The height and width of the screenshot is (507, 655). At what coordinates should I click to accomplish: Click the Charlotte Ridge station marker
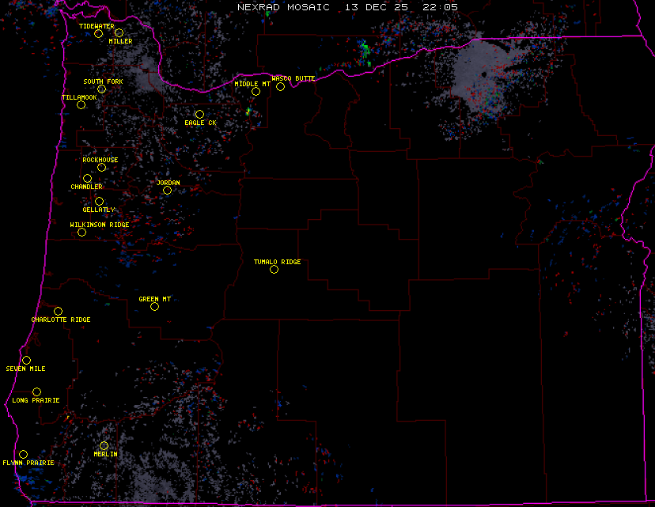coord(58,311)
